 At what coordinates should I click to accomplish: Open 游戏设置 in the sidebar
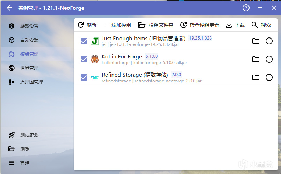point(36,26)
